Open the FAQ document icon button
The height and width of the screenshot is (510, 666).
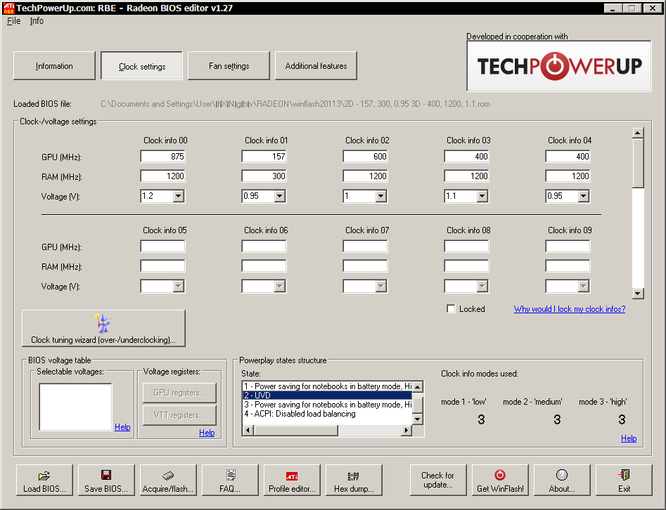coord(229,481)
